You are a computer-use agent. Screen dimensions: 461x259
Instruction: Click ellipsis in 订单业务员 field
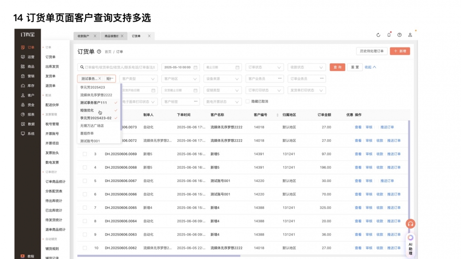322,78
